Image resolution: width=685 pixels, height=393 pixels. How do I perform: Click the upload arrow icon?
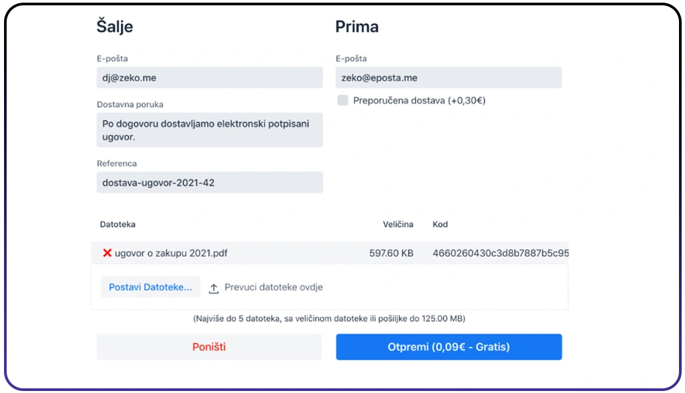pos(214,288)
